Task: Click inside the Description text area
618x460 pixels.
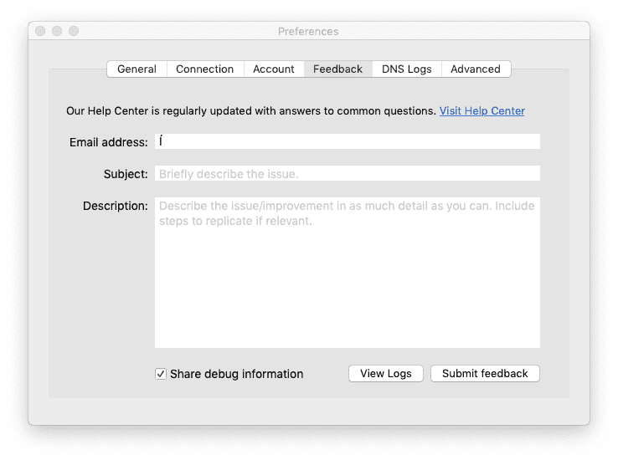Action: pyautogui.click(x=347, y=272)
